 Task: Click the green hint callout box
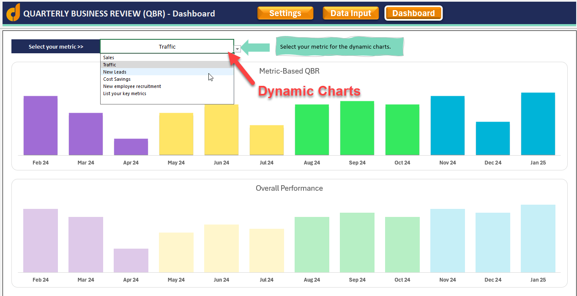(339, 47)
